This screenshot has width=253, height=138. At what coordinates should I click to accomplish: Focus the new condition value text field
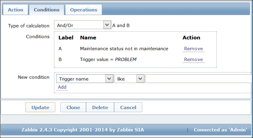(199, 79)
